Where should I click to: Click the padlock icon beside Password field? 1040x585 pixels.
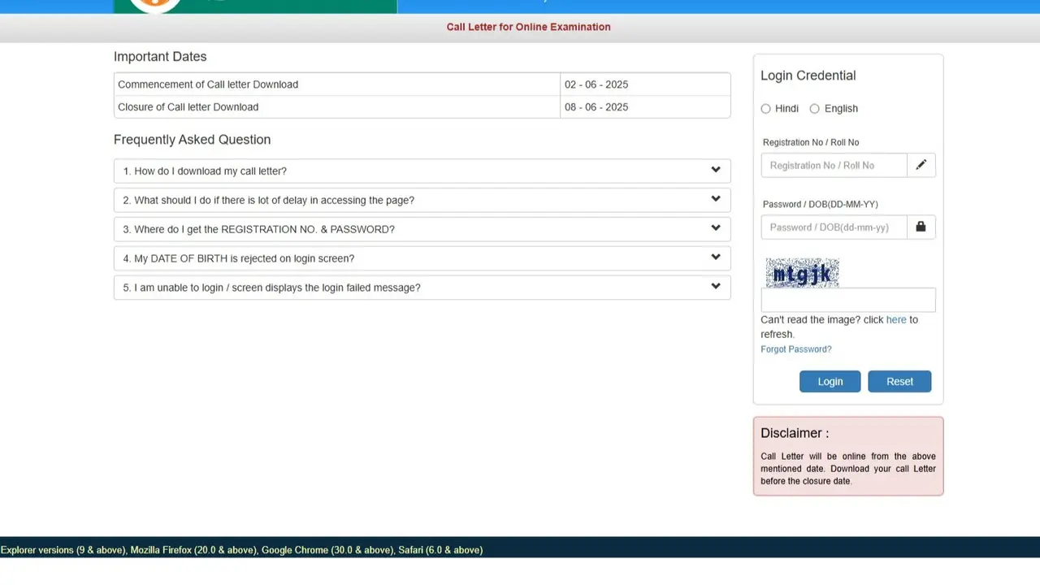[x=921, y=227]
